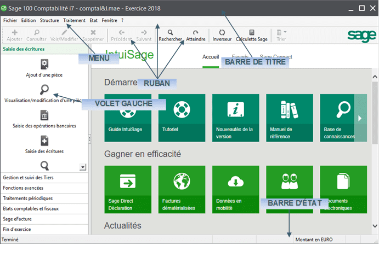
Task: Click the Inverseur toolbar icon
Action: coord(222,33)
